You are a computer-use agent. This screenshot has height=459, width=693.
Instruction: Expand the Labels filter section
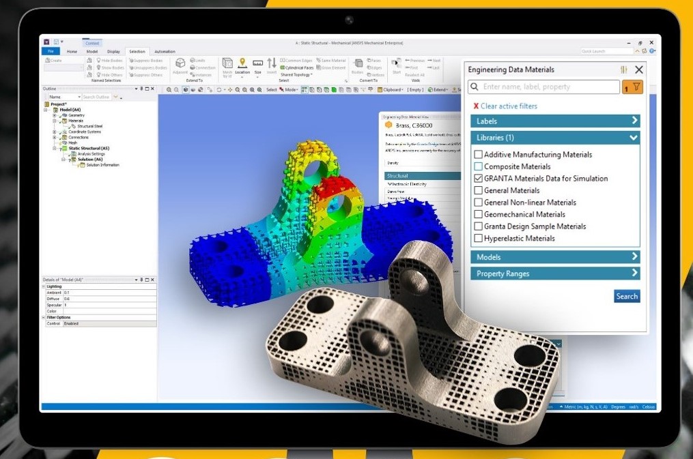(x=555, y=121)
